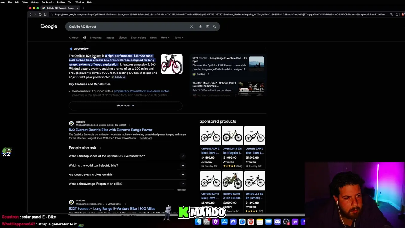
Task: Open red e-bike thumbnail in AI Overview
Action: click(171, 64)
